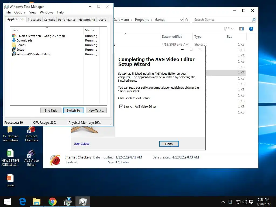Click the network tray icon
This screenshot has width=276, height=207.
pos(238,202)
